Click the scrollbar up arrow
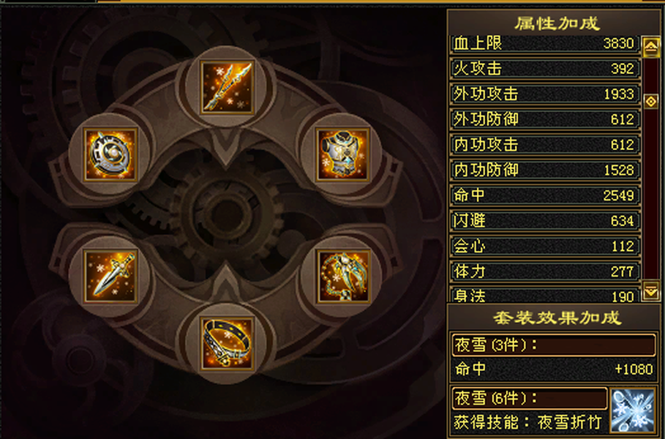The image size is (665, 439). coord(651,46)
